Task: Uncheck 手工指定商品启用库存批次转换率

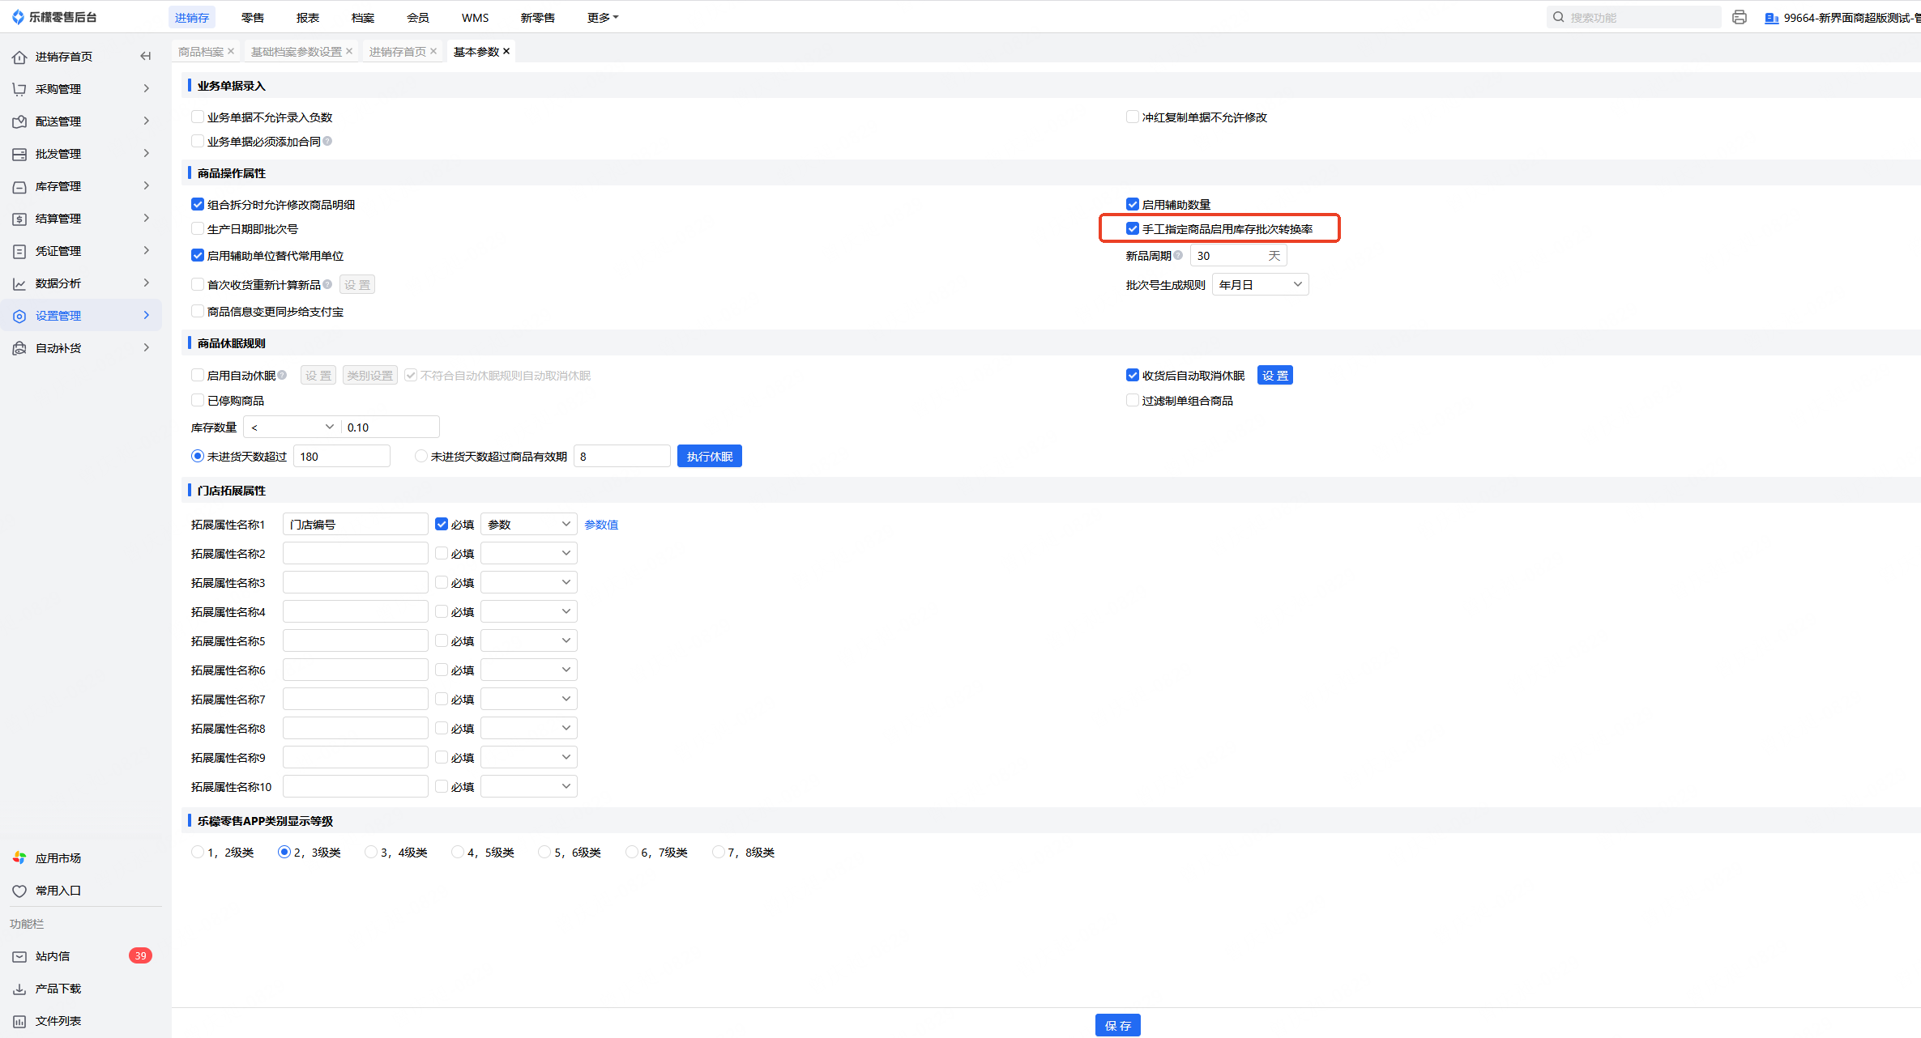Action: pyautogui.click(x=1133, y=229)
